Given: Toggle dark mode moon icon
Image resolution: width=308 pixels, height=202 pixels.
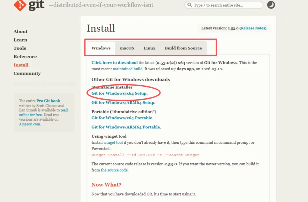Looking at the screenshot, I should pos(271,5).
